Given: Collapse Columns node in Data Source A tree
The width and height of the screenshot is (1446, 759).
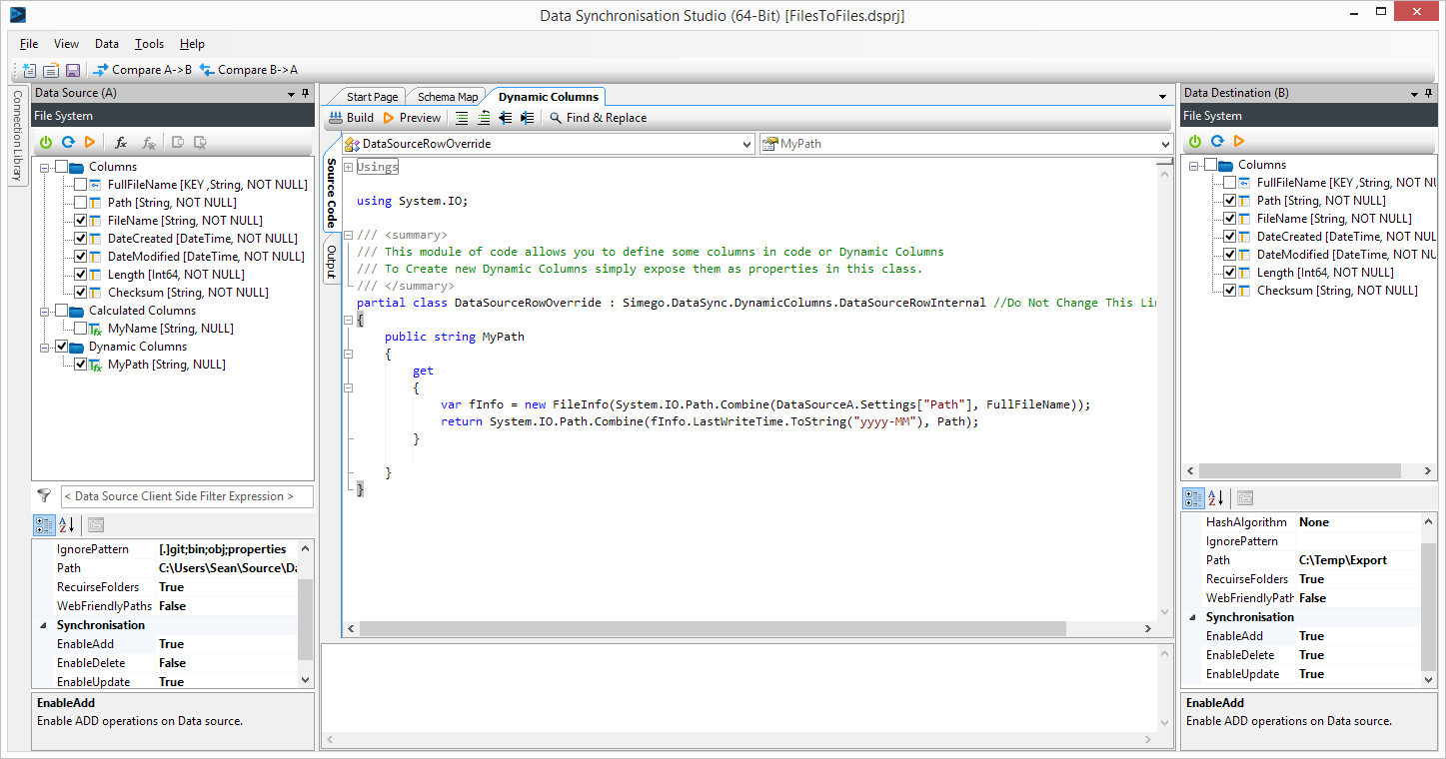Looking at the screenshot, I should (45, 167).
